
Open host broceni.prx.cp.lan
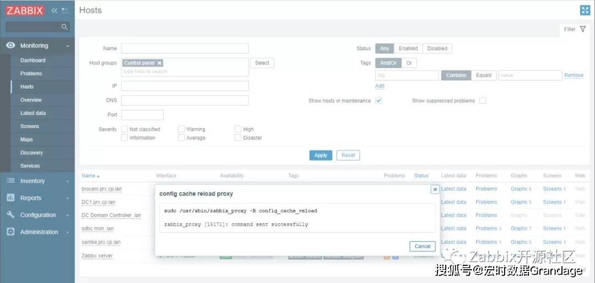click(102, 189)
